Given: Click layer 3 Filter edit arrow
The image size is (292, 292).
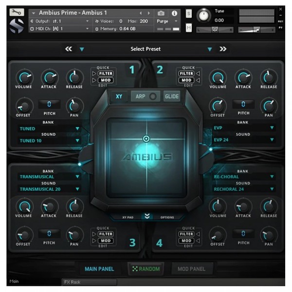Looking at the screenshot, I should click(x=94, y=234).
